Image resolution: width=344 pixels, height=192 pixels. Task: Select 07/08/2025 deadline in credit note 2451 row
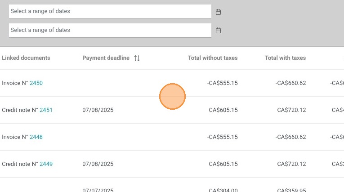tap(98, 110)
